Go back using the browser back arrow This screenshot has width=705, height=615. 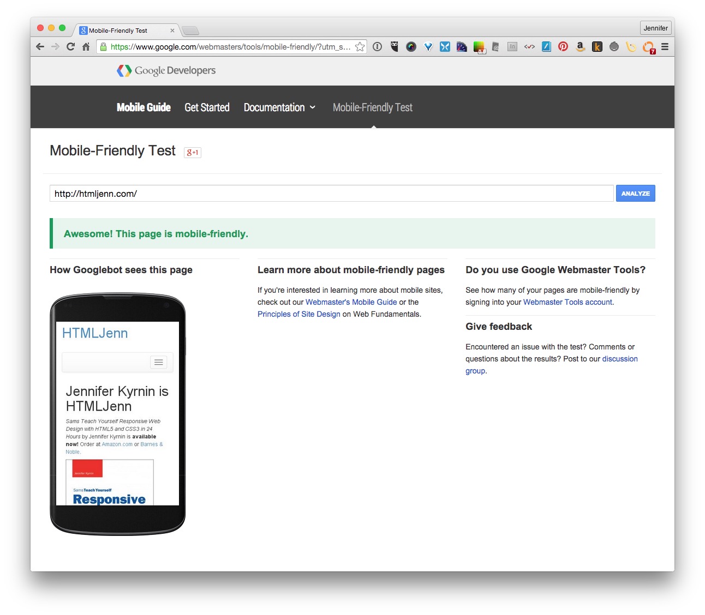(x=40, y=47)
